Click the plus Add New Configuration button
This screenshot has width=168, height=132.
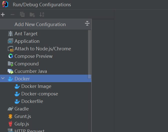3,15
